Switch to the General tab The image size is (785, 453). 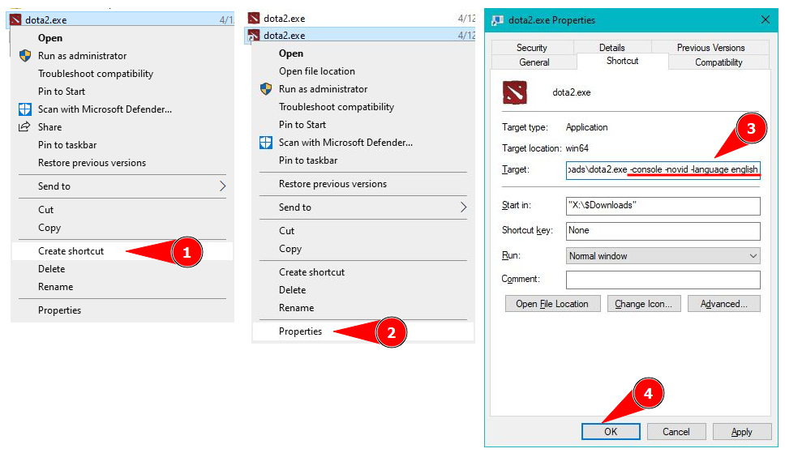pyautogui.click(x=534, y=62)
